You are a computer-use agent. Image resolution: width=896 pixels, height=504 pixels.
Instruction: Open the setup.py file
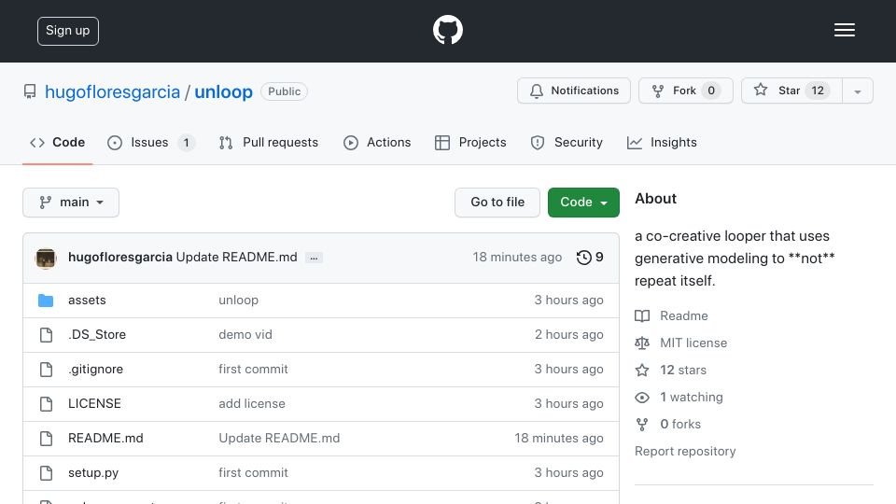coord(93,472)
